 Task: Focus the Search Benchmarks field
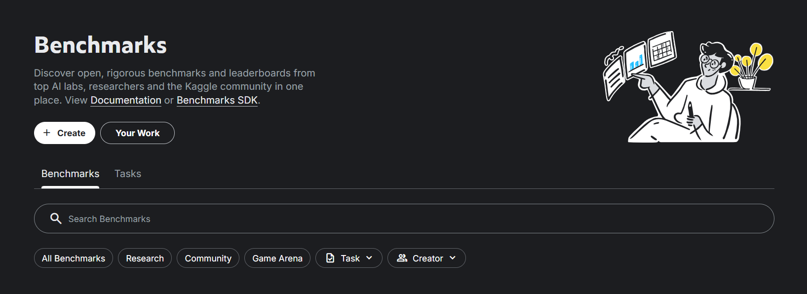pyautogui.click(x=404, y=219)
